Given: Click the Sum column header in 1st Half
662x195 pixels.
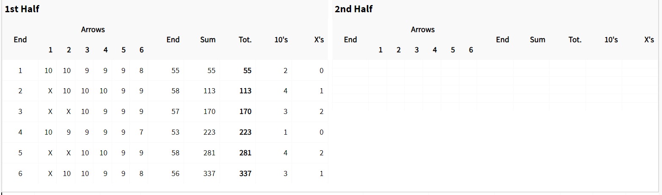Looking at the screenshot, I should [x=208, y=40].
